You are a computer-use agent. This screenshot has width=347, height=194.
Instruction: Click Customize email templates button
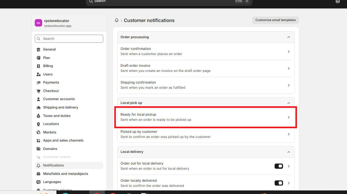[275, 20]
